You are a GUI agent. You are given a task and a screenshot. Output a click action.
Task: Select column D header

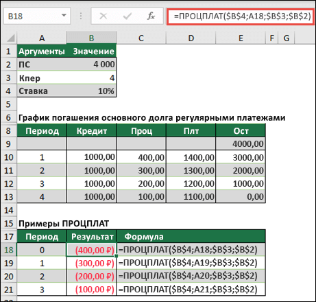tap(191, 38)
